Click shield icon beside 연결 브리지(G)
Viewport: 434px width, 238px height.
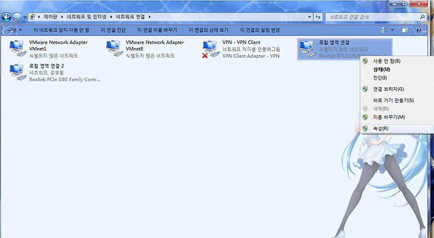point(365,89)
